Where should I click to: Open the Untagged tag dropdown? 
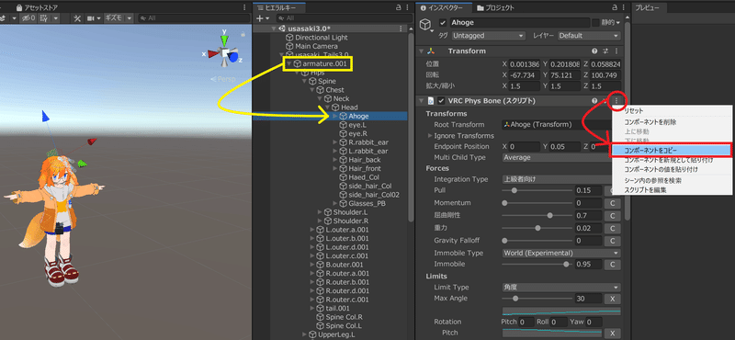(x=489, y=36)
